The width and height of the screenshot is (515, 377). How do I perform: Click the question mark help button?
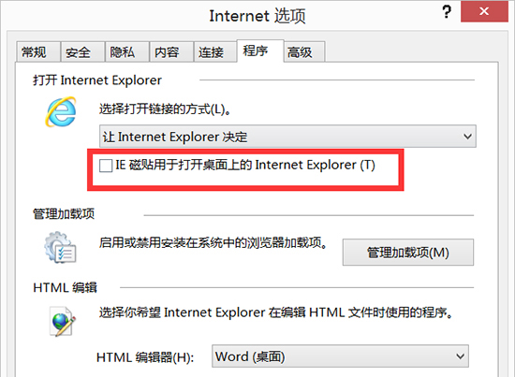click(x=446, y=12)
